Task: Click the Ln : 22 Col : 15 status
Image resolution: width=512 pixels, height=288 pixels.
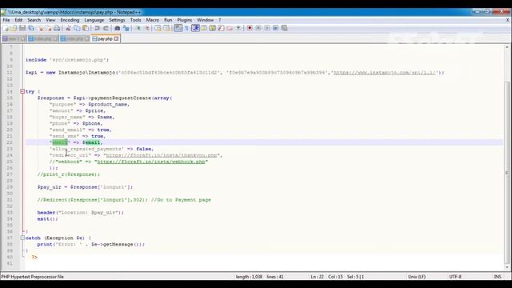Action: (x=326, y=277)
